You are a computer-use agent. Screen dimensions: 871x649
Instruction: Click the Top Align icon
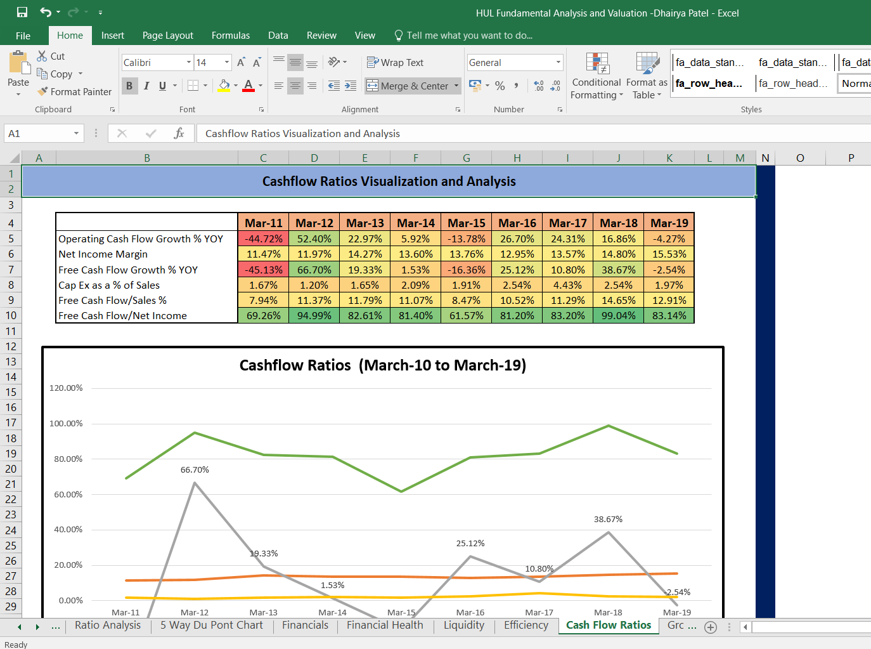(278, 62)
